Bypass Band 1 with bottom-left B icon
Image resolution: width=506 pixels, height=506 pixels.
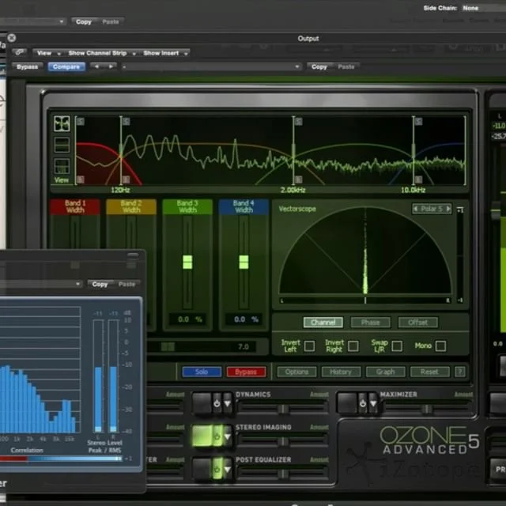[x=81, y=179]
